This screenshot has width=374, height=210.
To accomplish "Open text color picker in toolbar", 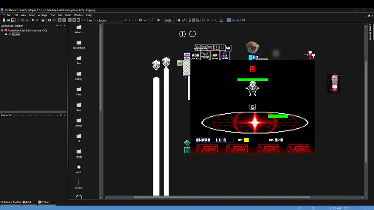I will point(221,20).
